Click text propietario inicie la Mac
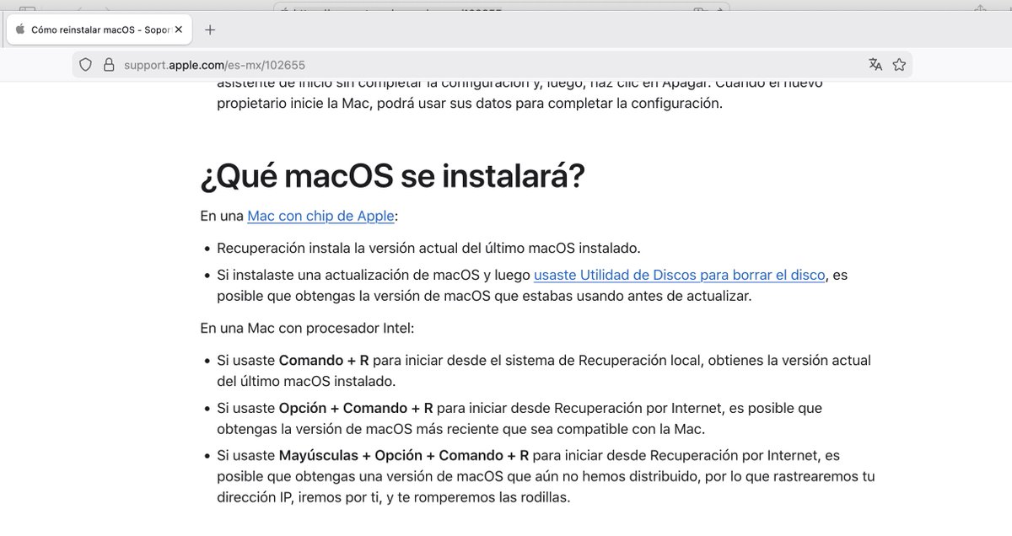Screen dimensions: 1012x536 (x=470, y=104)
